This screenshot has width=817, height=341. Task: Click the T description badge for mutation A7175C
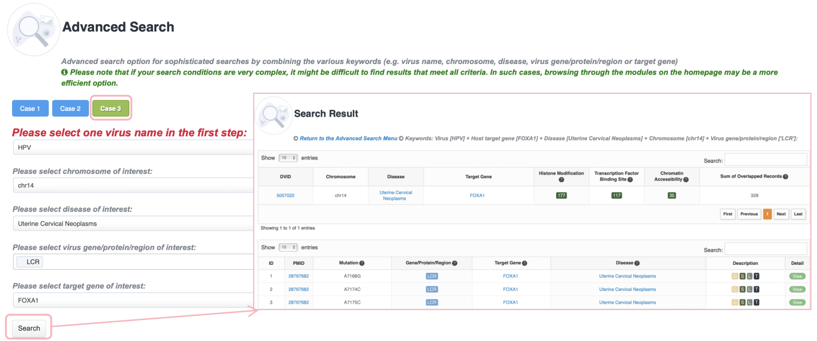(x=756, y=302)
